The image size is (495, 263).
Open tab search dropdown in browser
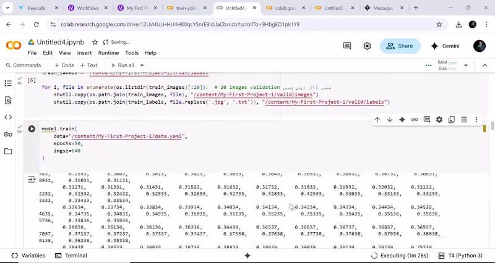[x=7, y=8]
